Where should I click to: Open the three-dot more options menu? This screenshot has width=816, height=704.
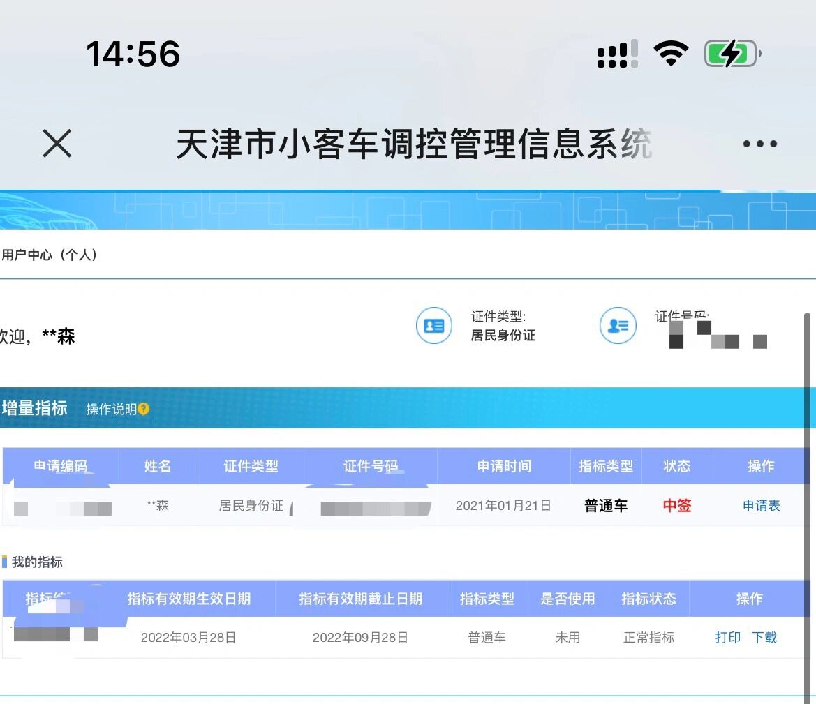tap(759, 144)
